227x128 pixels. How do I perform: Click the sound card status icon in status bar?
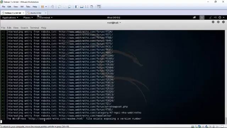206,127
